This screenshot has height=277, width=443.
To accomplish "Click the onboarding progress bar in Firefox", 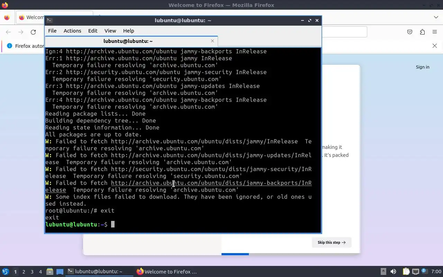I will [x=235, y=254].
